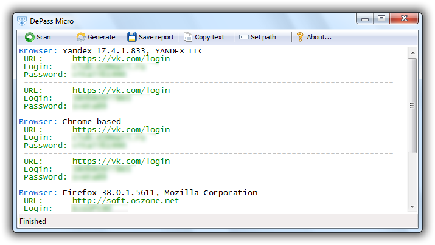The width and height of the screenshot is (435, 245).
Task: Close the DePass Micro window
Action: [404, 19]
